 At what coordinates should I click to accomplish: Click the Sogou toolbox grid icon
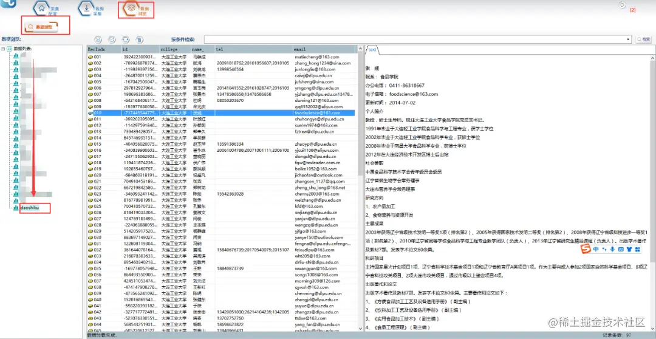pos(638,250)
